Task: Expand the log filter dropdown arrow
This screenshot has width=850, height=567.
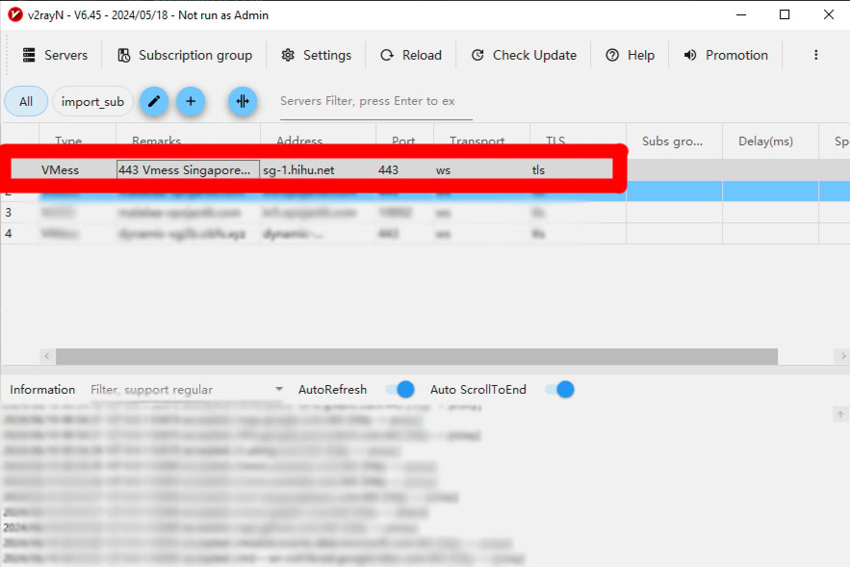Action: coord(279,390)
